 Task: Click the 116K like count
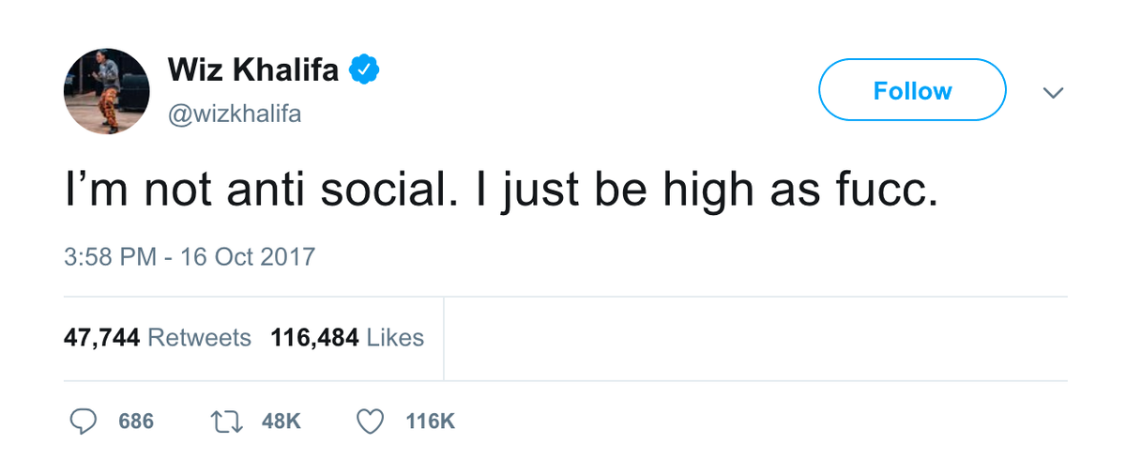coord(430,421)
